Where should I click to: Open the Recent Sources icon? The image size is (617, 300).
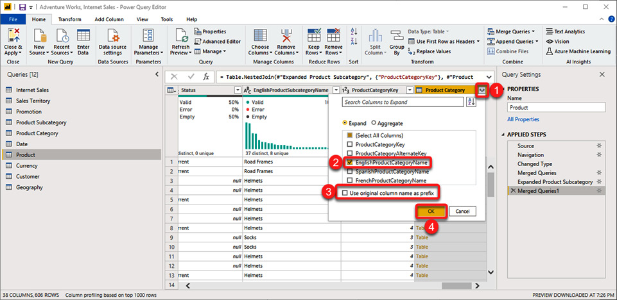pyautogui.click(x=62, y=36)
